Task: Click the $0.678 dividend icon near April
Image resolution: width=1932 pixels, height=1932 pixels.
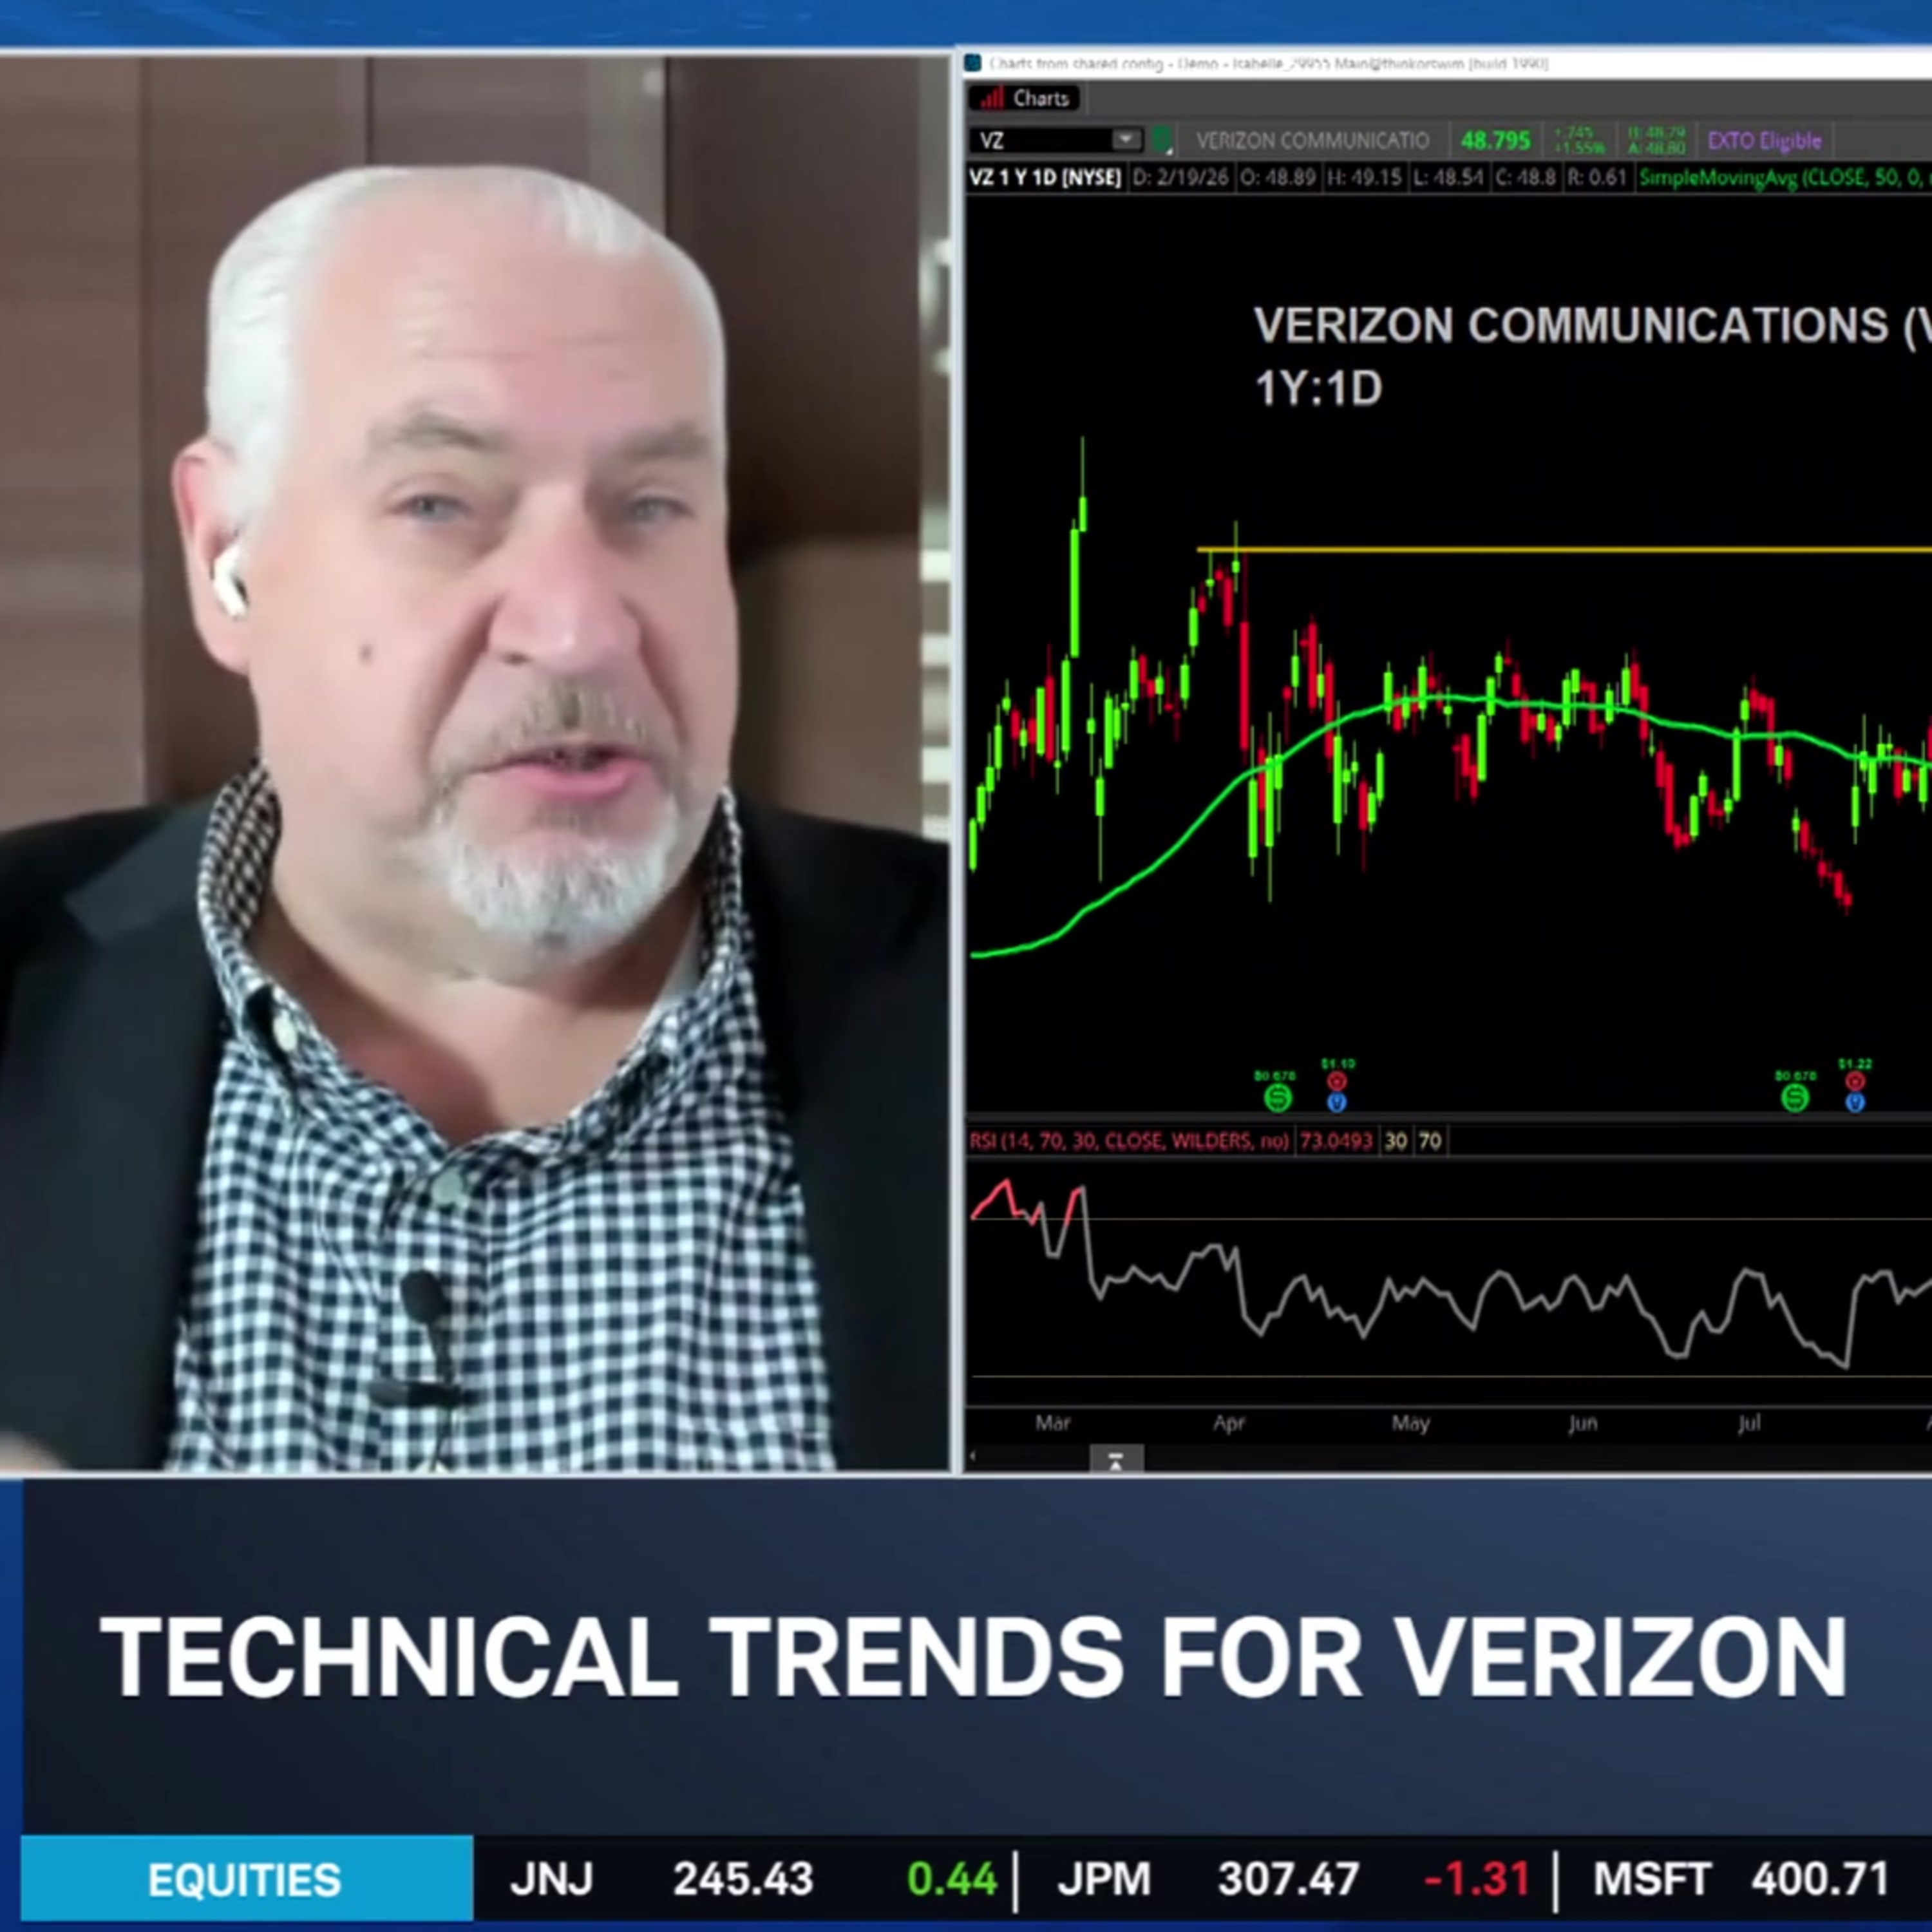Action: [x=1277, y=1098]
